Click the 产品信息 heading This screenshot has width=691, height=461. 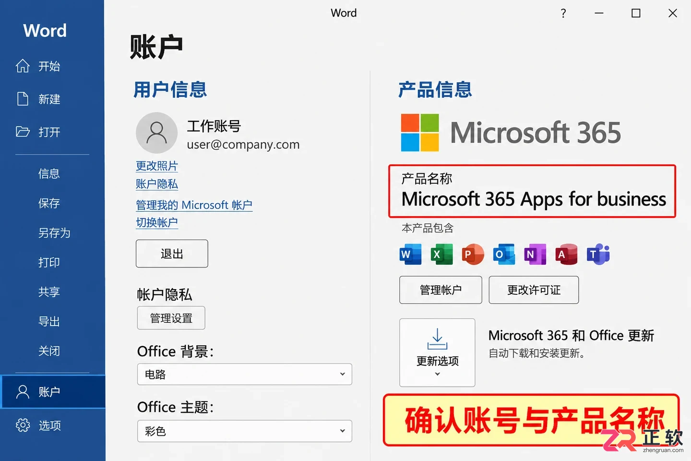435,90
